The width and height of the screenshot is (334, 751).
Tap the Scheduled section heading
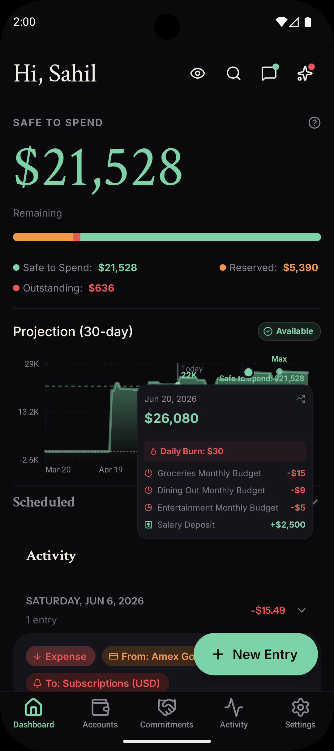tap(44, 502)
